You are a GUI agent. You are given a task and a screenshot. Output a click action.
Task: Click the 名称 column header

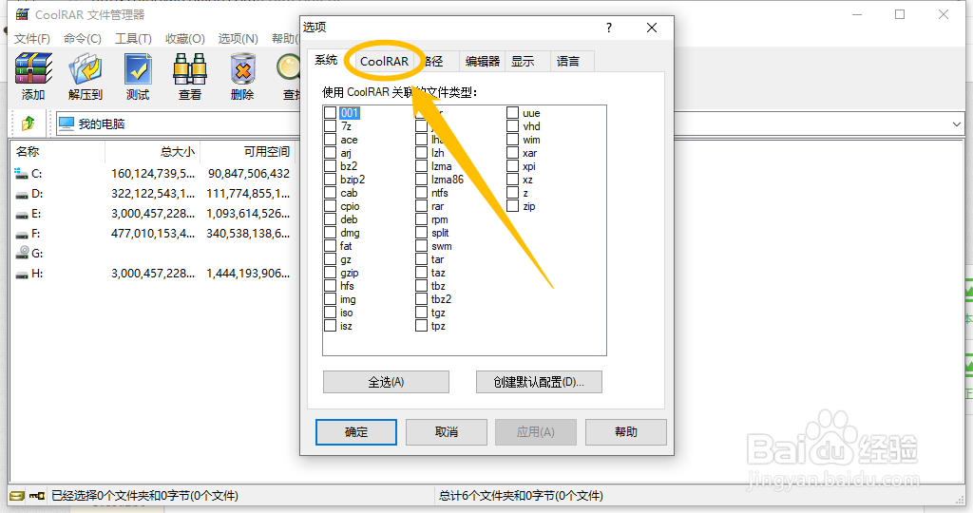tap(57, 151)
